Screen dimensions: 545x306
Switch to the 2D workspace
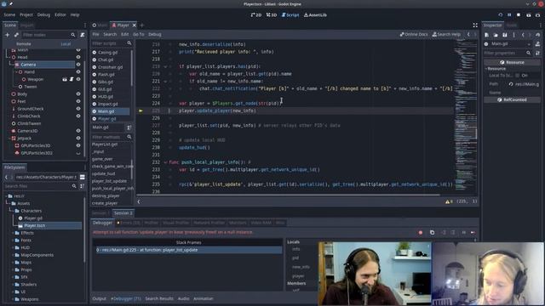tap(256, 15)
